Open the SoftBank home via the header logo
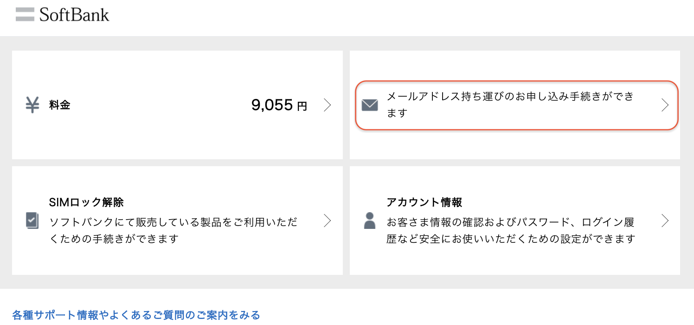This screenshot has height=325, width=694. pyautogui.click(x=63, y=14)
